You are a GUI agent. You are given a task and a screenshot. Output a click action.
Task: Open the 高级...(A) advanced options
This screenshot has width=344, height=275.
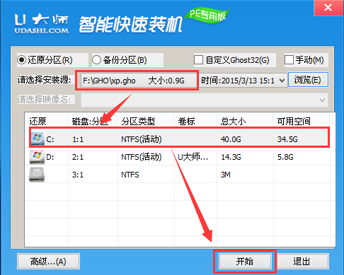[48, 262]
